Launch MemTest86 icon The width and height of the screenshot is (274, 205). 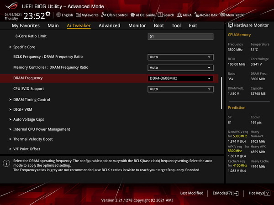click(223, 15)
